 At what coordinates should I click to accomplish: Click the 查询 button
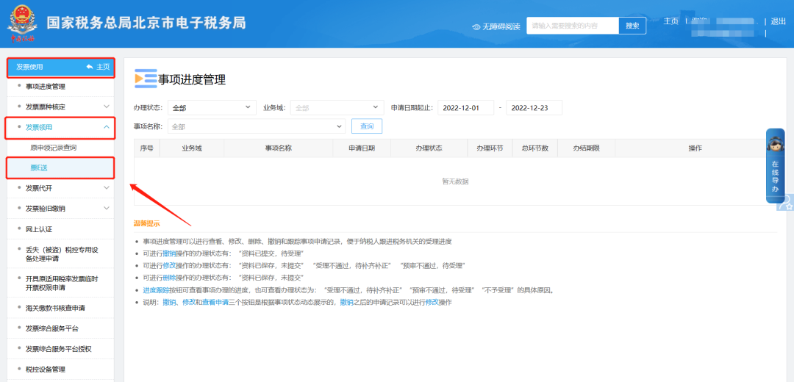tap(367, 126)
